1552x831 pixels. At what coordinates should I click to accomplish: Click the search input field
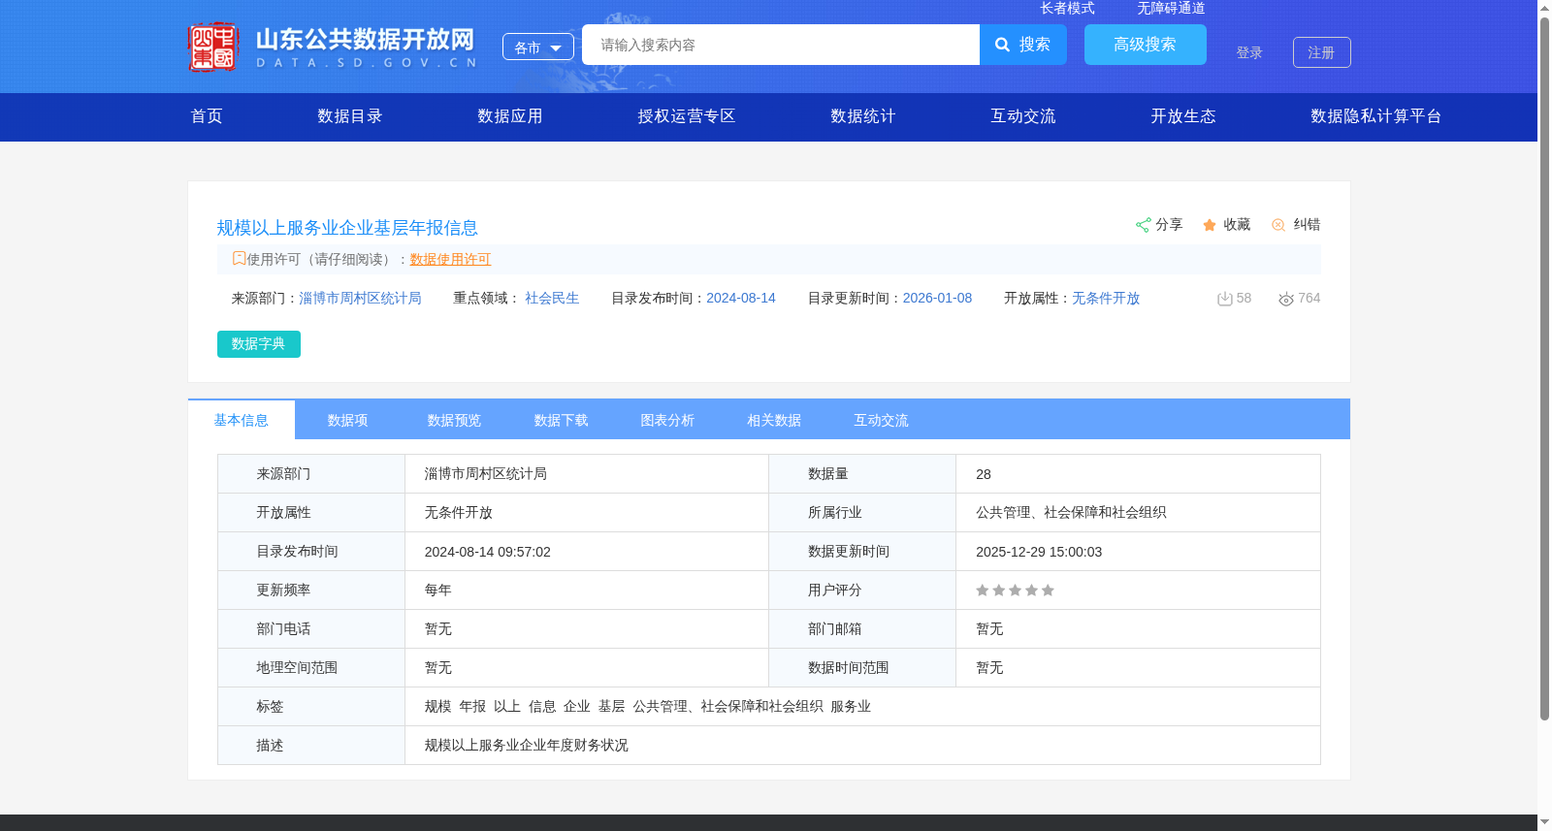click(781, 45)
